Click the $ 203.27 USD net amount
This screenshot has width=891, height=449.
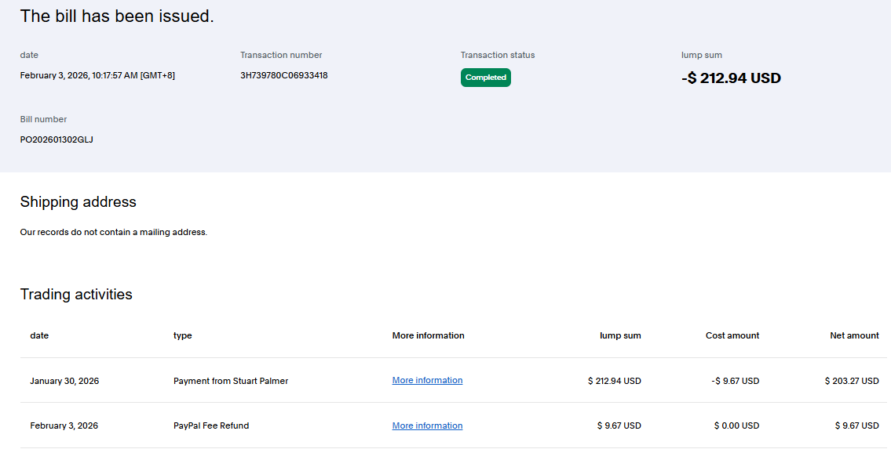(x=851, y=381)
